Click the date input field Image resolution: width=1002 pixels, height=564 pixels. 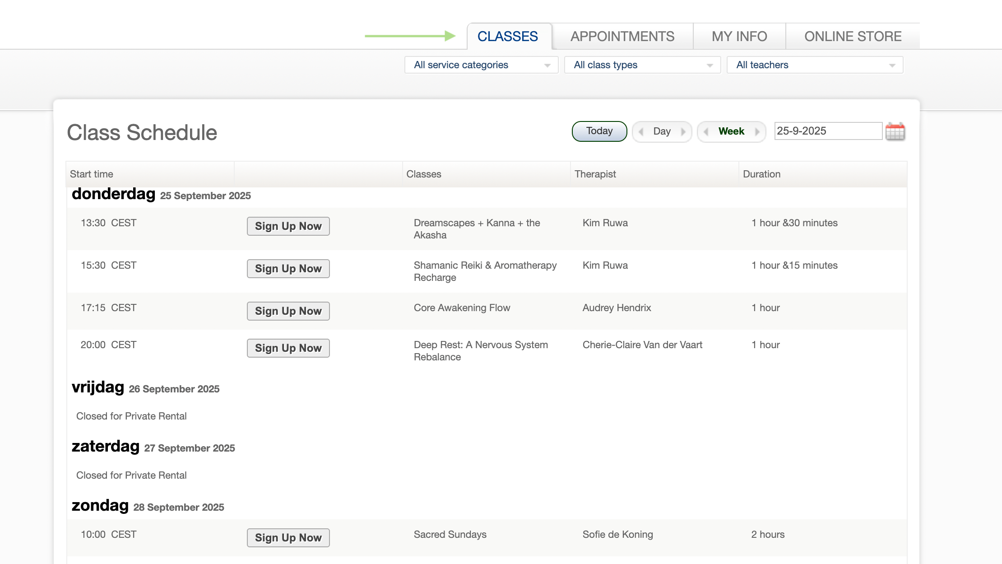point(828,131)
